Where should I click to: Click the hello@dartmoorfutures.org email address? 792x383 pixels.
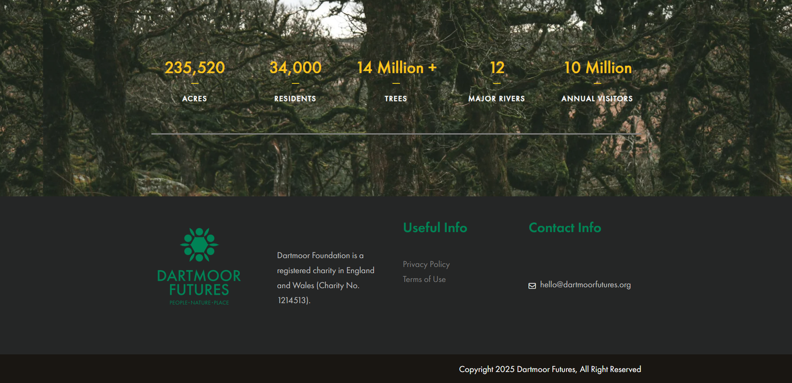tap(585, 285)
